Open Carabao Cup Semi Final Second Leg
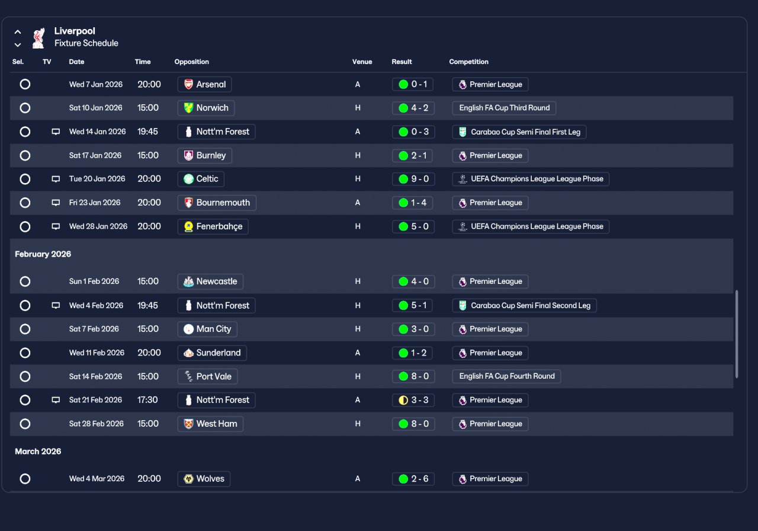 pyautogui.click(x=525, y=306)
